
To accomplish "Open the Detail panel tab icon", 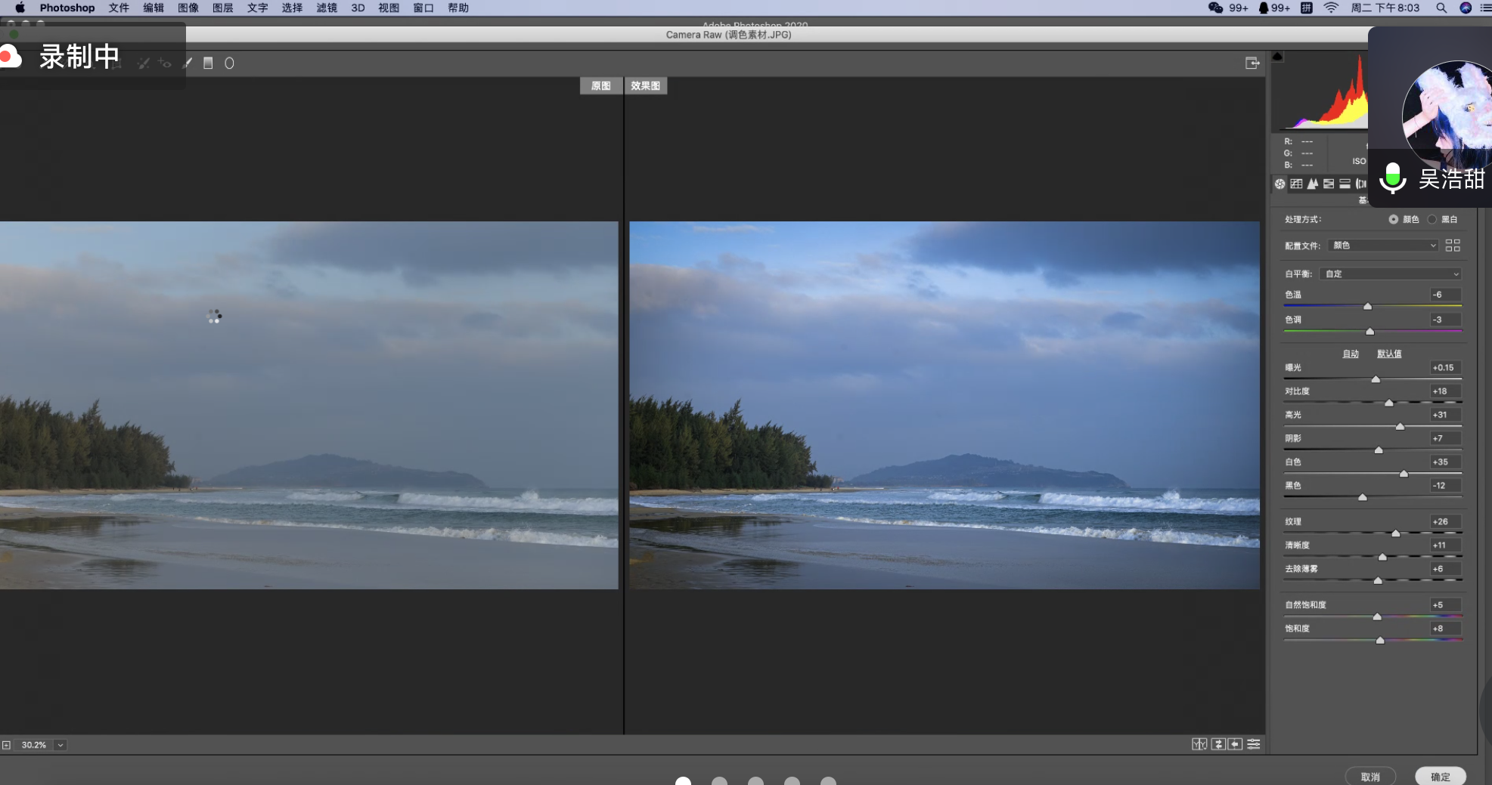I will click(x=1313, y=184).
